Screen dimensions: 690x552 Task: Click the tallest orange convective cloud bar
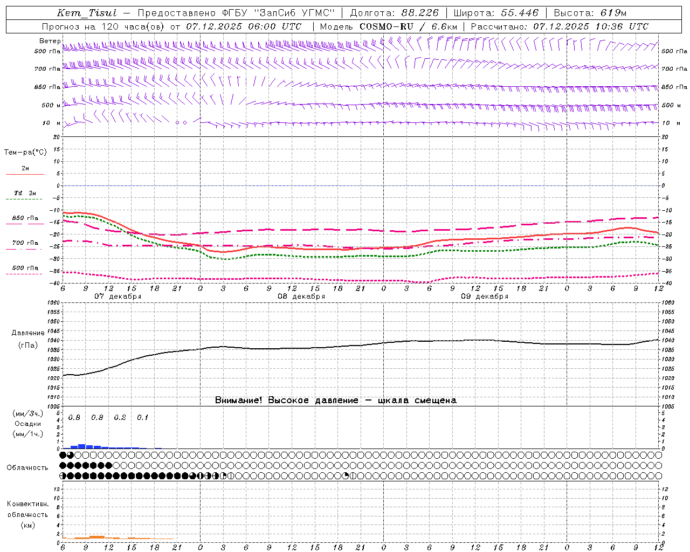pyautogui.click(x=97, y=537)
